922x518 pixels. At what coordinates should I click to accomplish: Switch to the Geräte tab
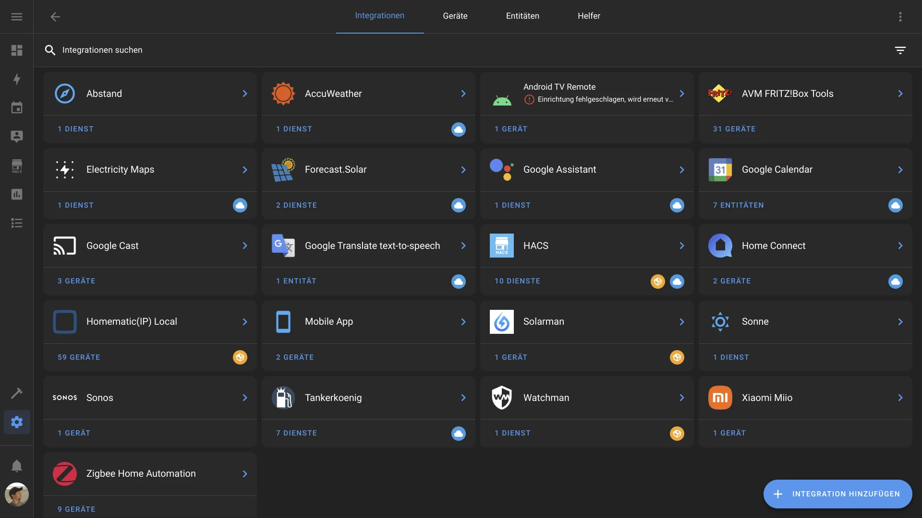tap(455, 16)
